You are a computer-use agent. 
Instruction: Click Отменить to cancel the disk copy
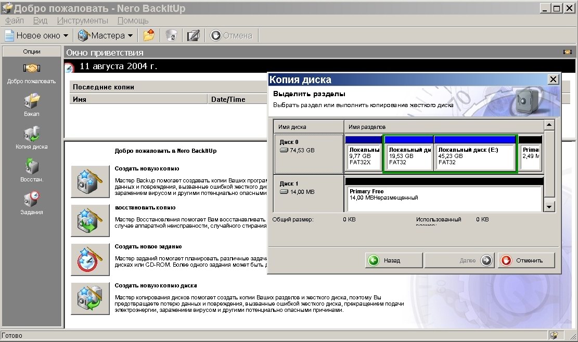pos(526,260)
